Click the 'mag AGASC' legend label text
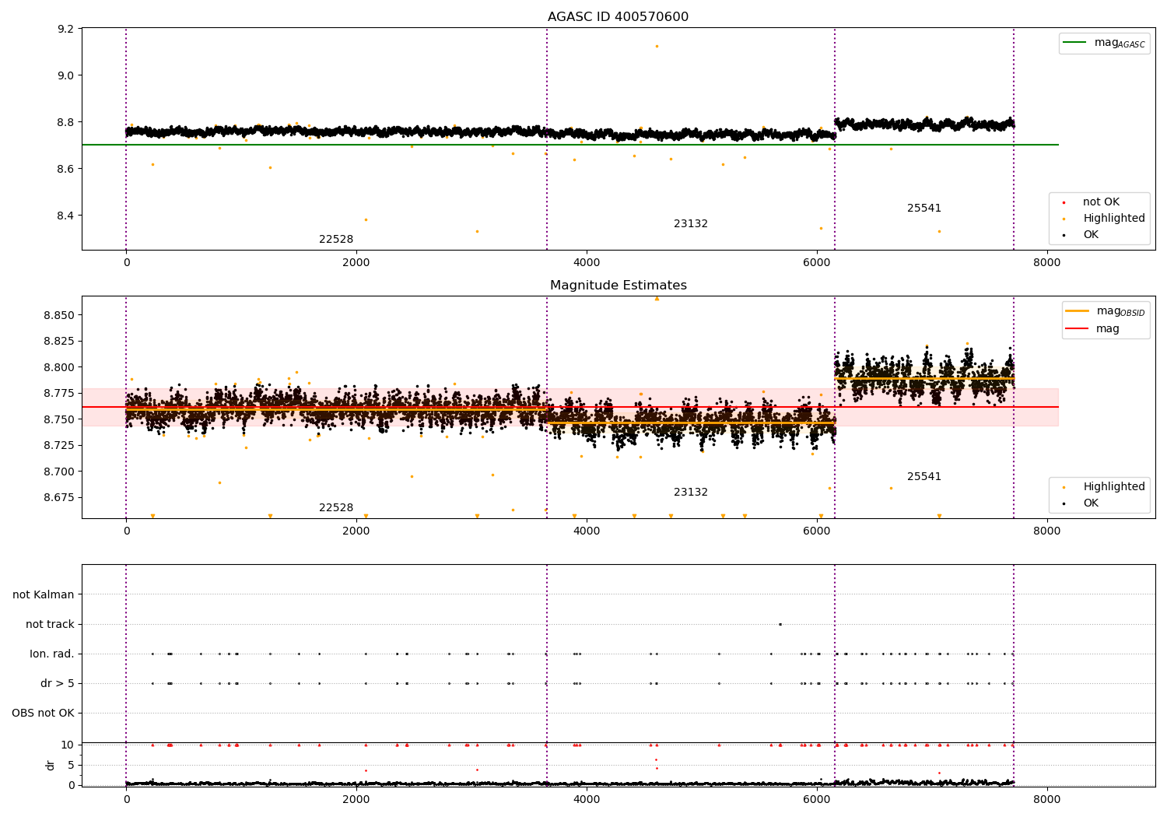The height and width of the screenshot is (817, 1167). [x=1120, y=43]
